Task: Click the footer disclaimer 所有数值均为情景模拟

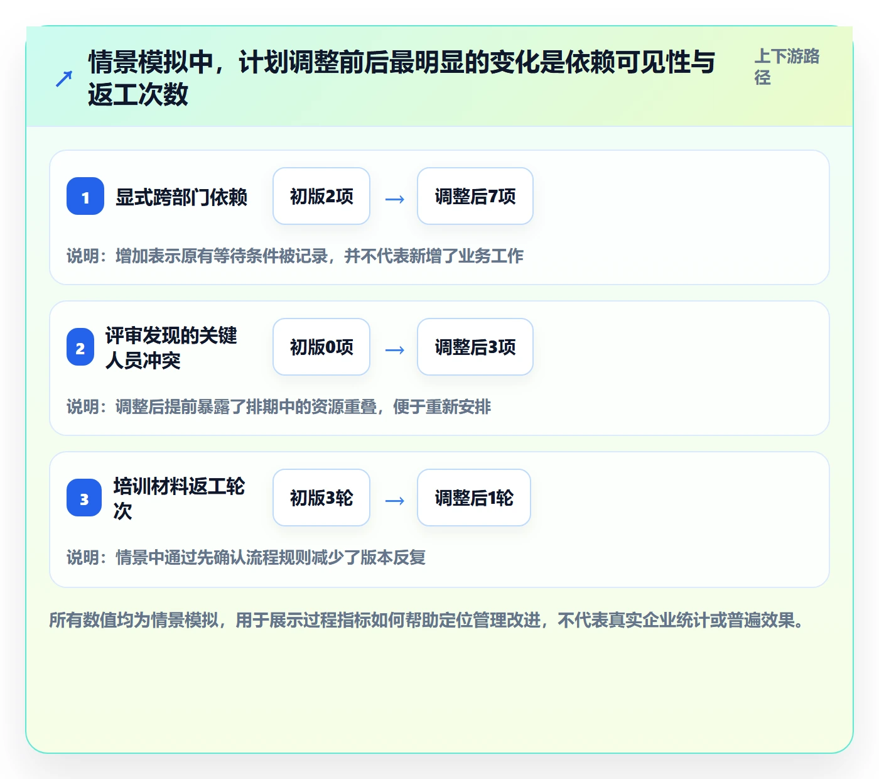Action: (x=427, y=620)
